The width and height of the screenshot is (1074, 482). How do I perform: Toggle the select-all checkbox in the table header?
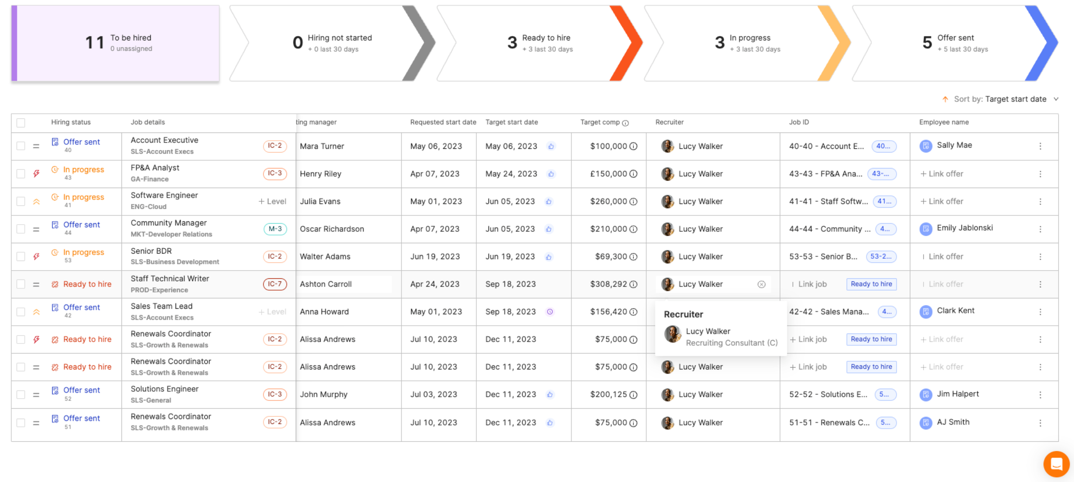pos(20,122)
